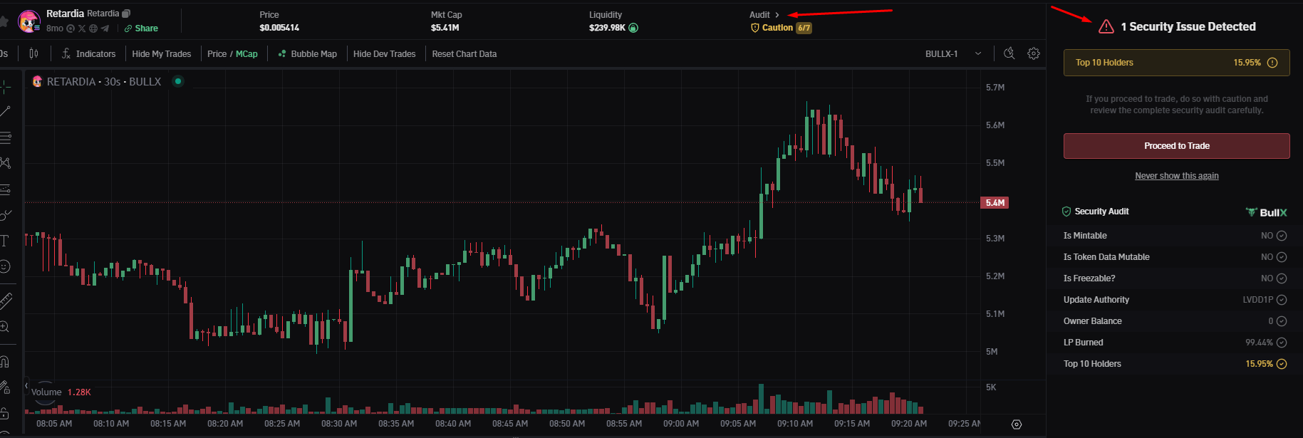Open the token's Telegram link

105,28
